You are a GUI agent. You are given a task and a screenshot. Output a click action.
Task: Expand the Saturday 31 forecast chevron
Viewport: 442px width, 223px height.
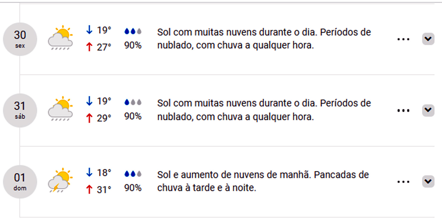click(x=428, y=110)
